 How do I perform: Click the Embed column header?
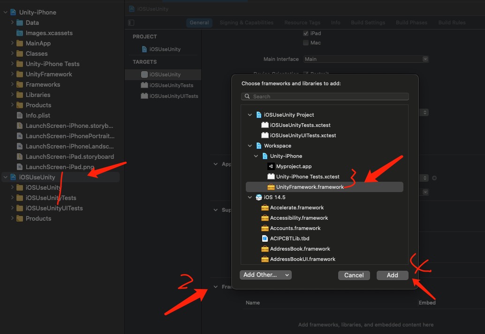(x=427, y=303)
